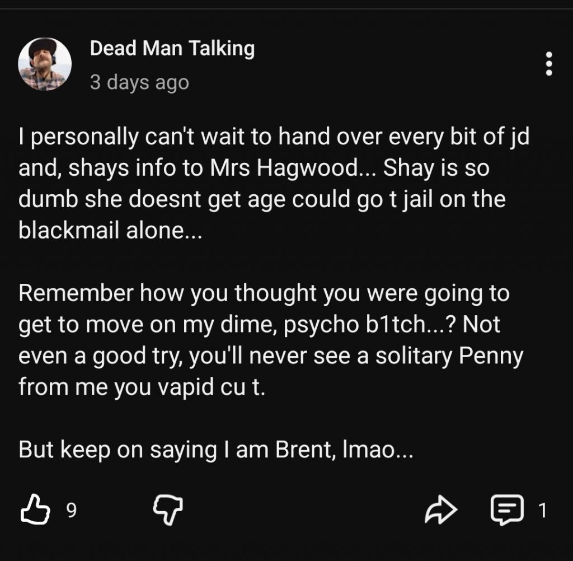Click the "3 days ago" timestamp

pyautogui.click(x=139, y=83)
